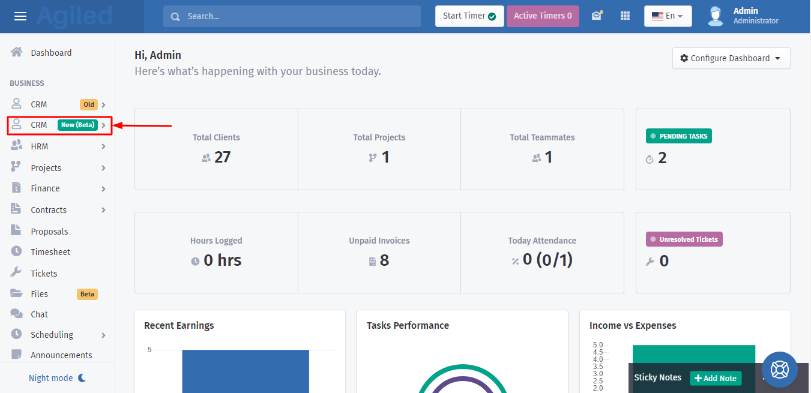
Task: Select Timesheet in the sidebar
Action: 50,252
